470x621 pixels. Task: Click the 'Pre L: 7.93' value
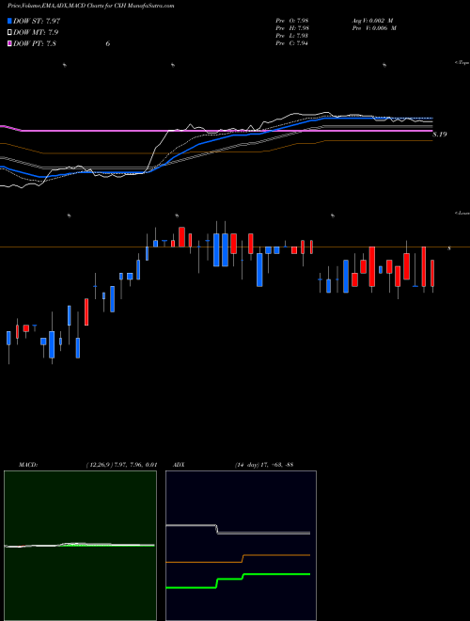292,36
